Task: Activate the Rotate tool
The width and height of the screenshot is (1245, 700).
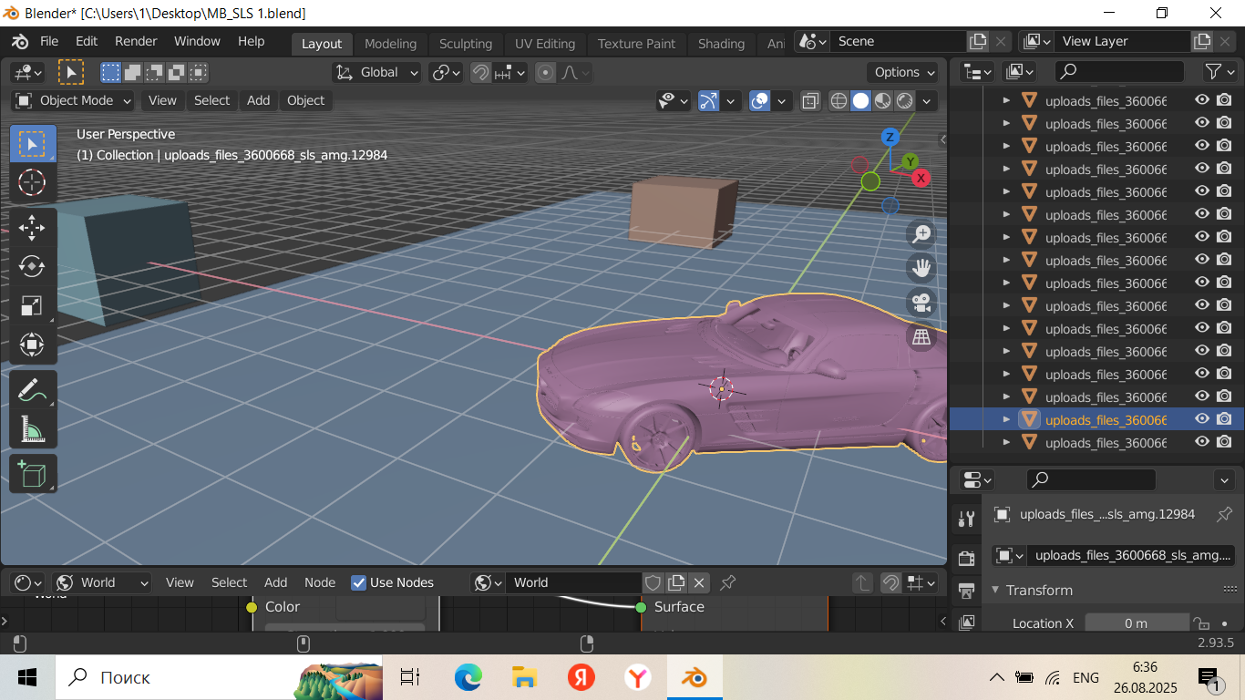Action: (x=32, y=266)
